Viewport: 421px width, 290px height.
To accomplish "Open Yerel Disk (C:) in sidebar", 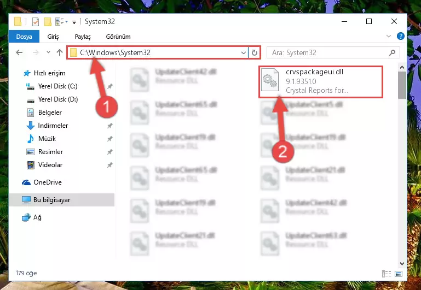I will pyautogui.click(x=57, y=86).
